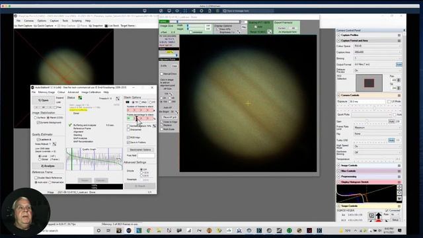Select Drizzle 1.5 X option
423x238 pixels.
tap(141, 173)
